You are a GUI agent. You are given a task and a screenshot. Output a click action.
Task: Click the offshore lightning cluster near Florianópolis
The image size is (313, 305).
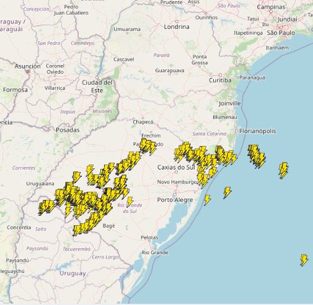[x=257, y=156]
